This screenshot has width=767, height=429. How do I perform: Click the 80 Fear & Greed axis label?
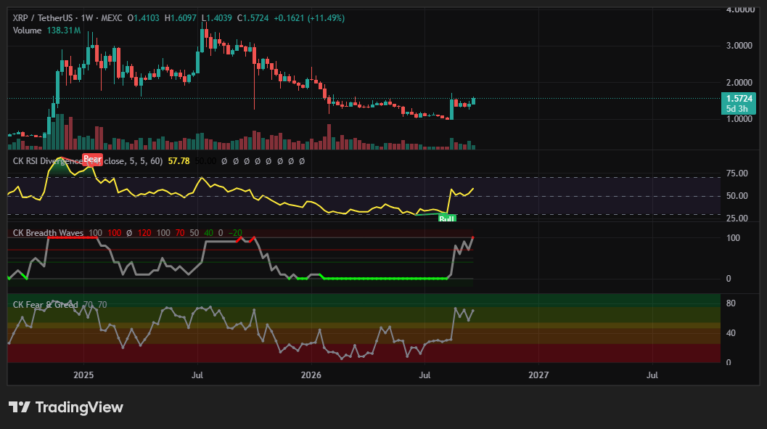(731, 303)
